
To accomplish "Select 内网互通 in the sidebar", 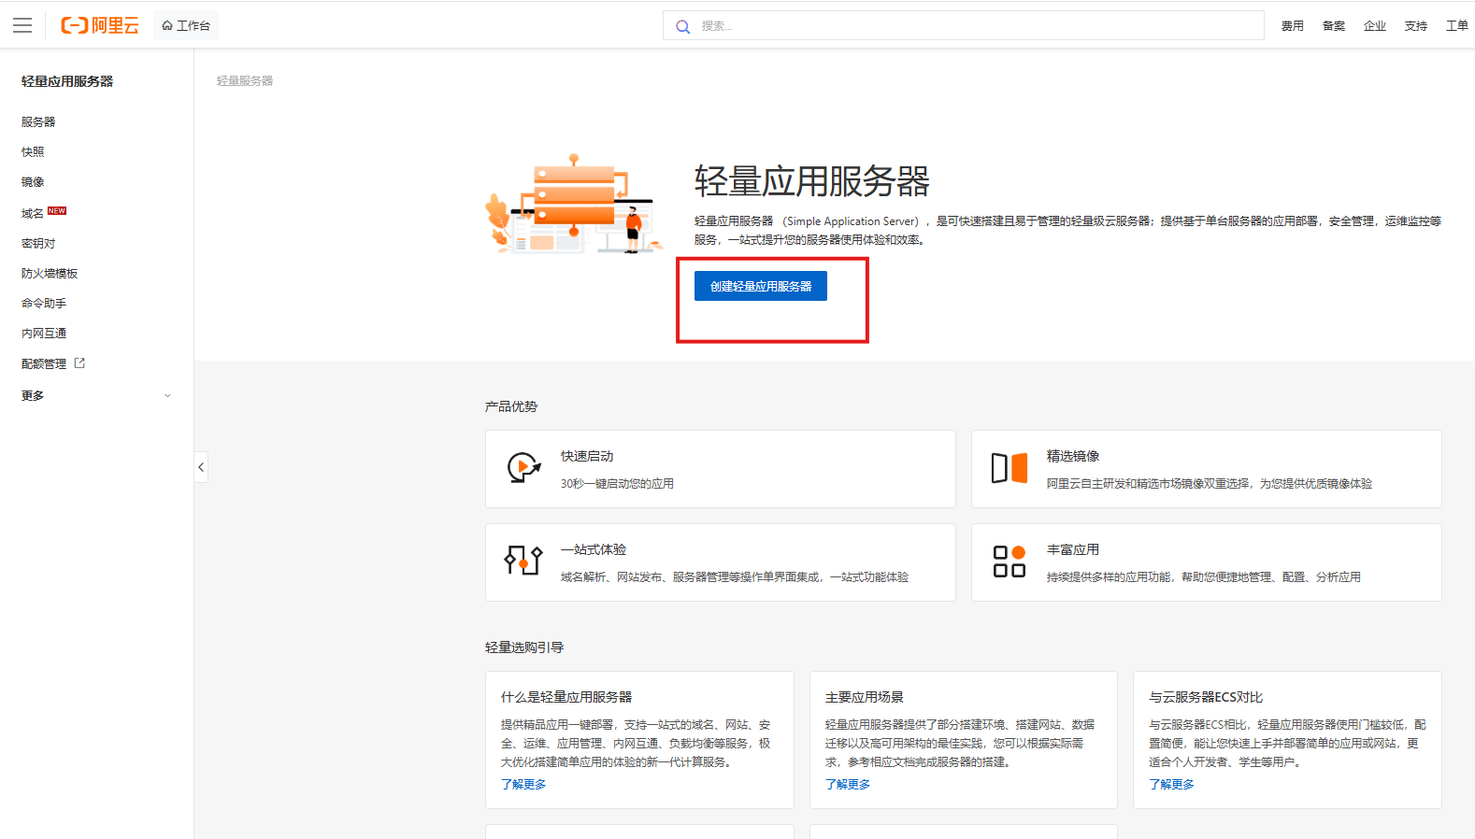I will pyautogui.click(x=44, y=333).
